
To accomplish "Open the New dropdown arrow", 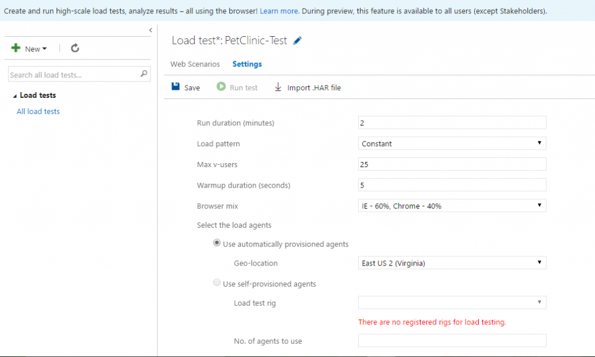I will tap(44, 49).
